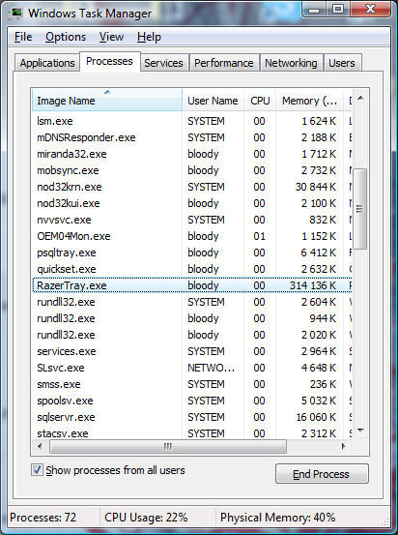Select the quickset.exe process
Image resolution: width=398 pixels, height=535 pixels.
point(192,269)
